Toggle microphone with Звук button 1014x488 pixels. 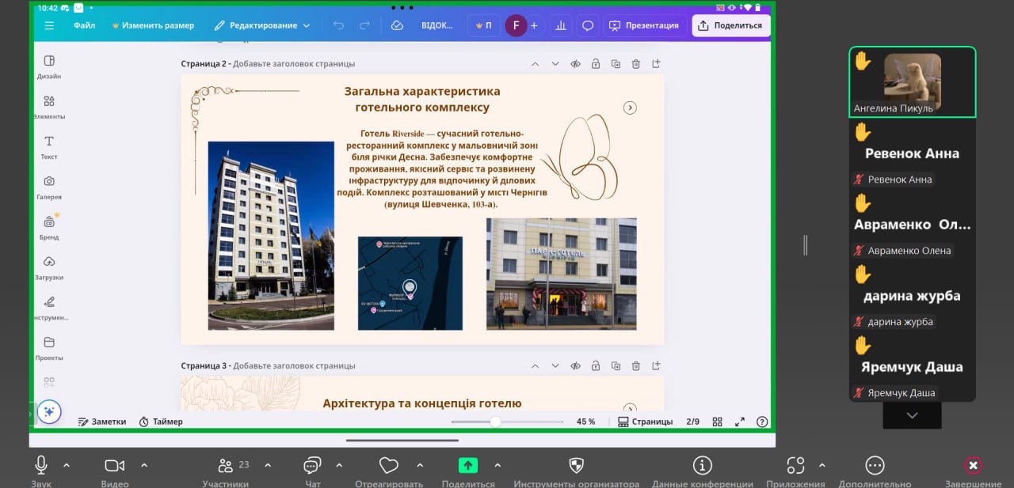coord(41,471)
